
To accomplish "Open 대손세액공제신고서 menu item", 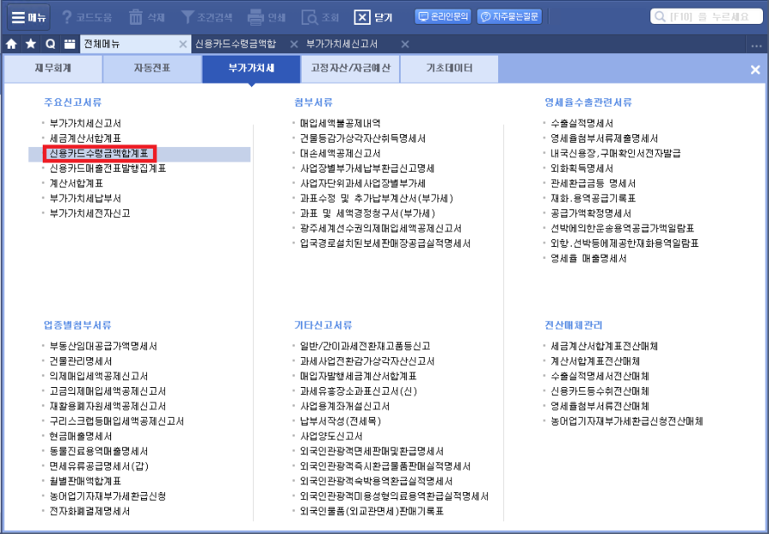I will [x=340, y=154].
